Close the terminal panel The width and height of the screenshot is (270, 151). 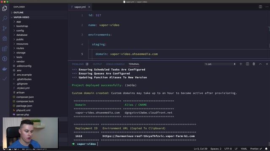pyautogui.click(x=267, y=64)
